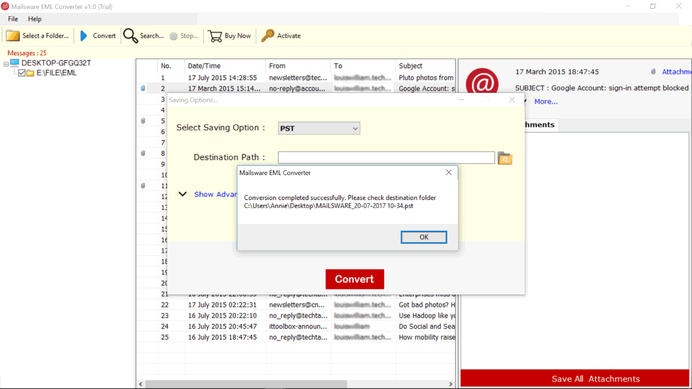Click the blue Convert arrow in toolbar
The height and width of the screenshot is (389, 692).
pyautogui.click(x=84, y=36)
